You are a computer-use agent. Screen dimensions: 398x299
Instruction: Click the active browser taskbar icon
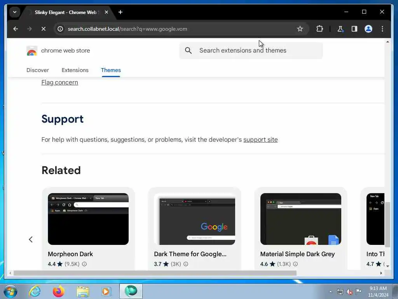pos(131,291)
